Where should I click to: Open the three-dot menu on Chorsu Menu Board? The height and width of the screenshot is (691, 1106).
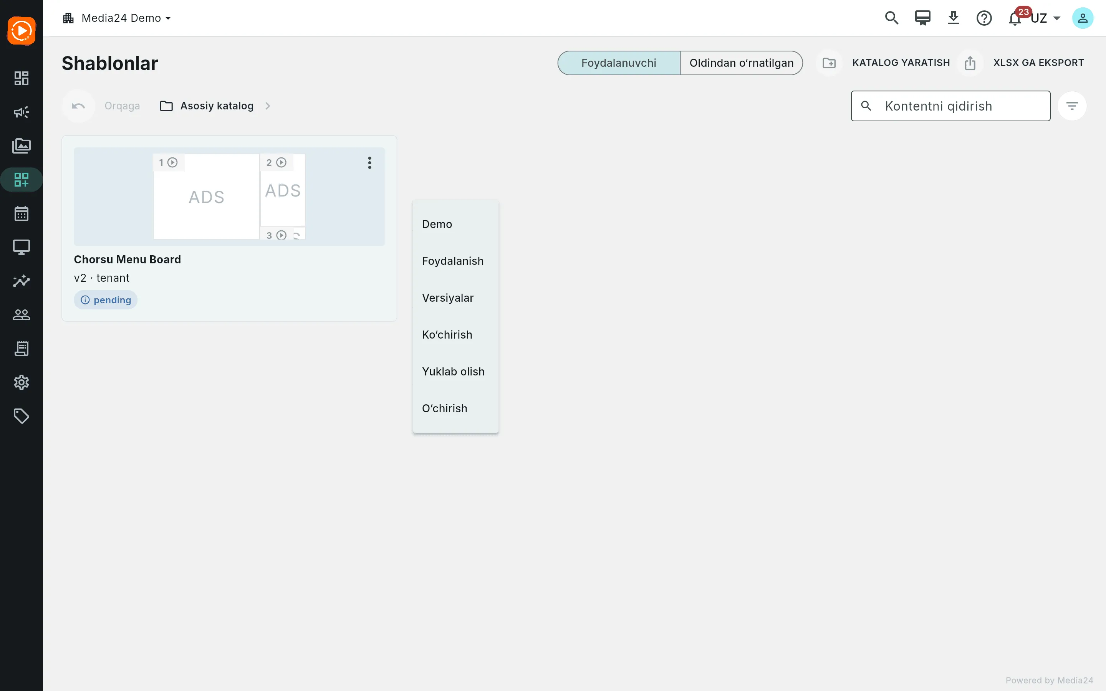tap(370, 163)
